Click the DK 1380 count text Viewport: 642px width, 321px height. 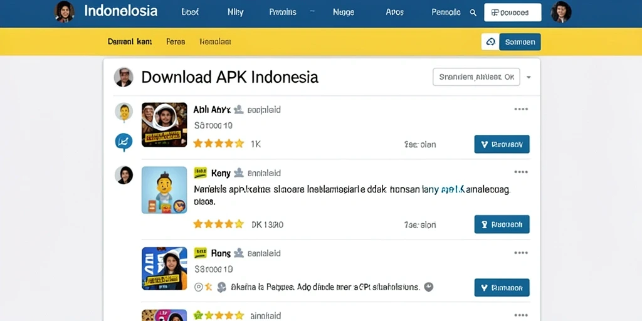[x=267, y=224]
